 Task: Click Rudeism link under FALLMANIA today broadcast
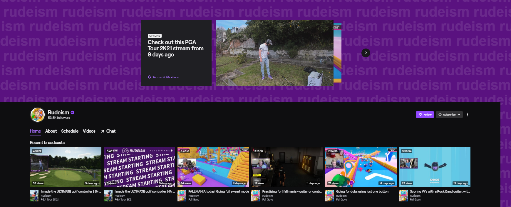pyautogui.click(x=194, y=196)
